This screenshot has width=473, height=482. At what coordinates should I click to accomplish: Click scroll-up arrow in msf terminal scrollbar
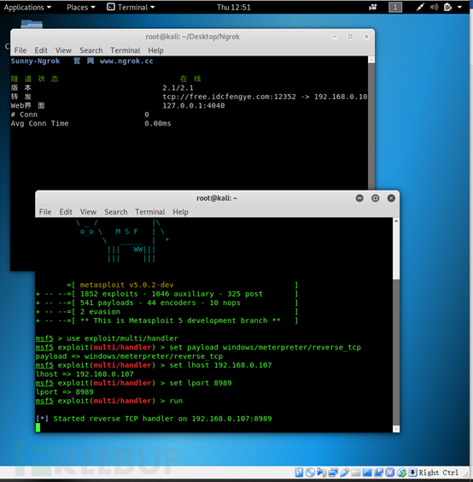tap(396, 221)
